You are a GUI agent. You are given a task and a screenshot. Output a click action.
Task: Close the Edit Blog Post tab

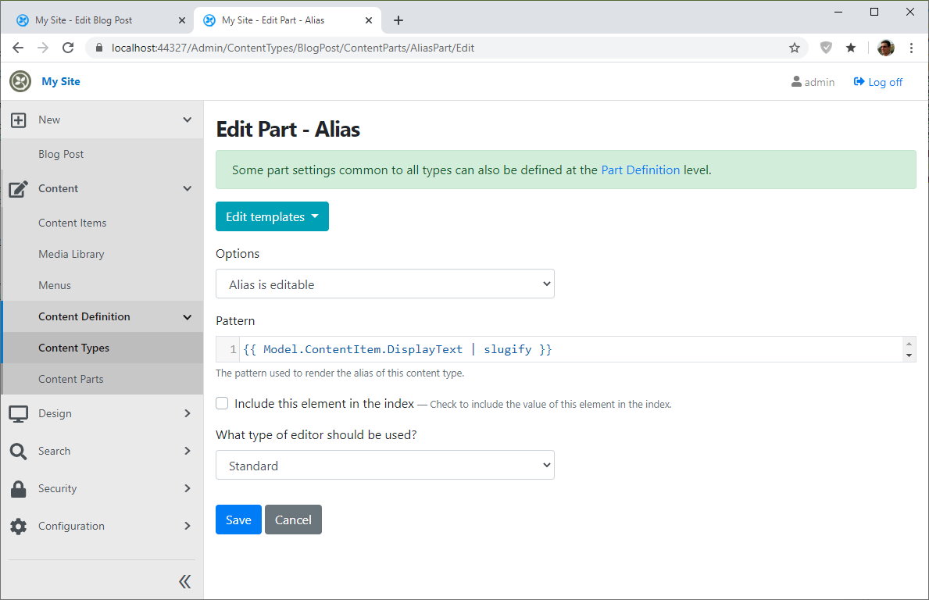(182, 20)
